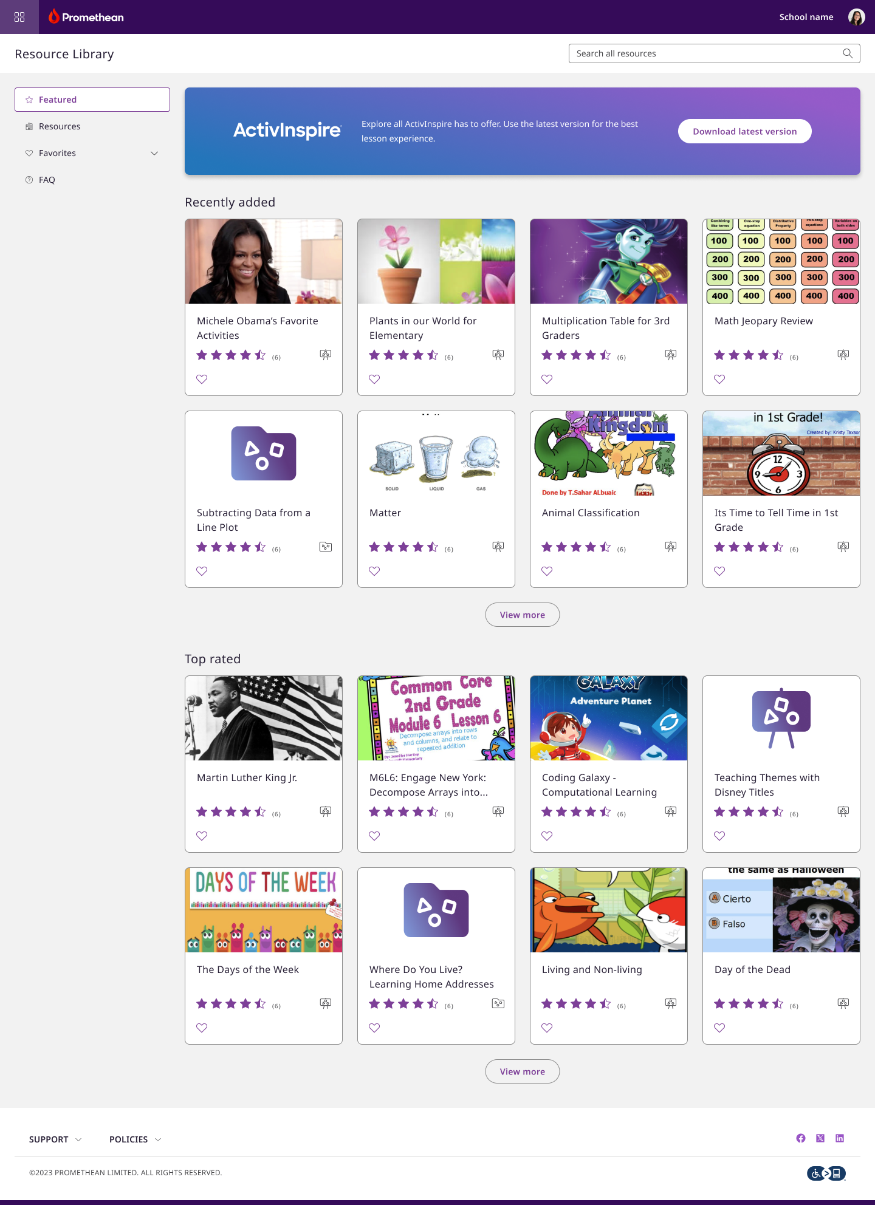
Task: Open Teaching Themes with Disney Titles link
Action: pos(767,785)
